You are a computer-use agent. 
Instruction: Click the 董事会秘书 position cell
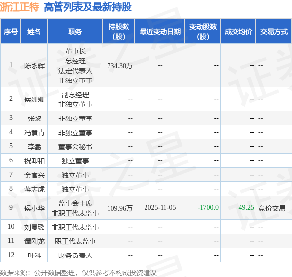pos(75,147)
